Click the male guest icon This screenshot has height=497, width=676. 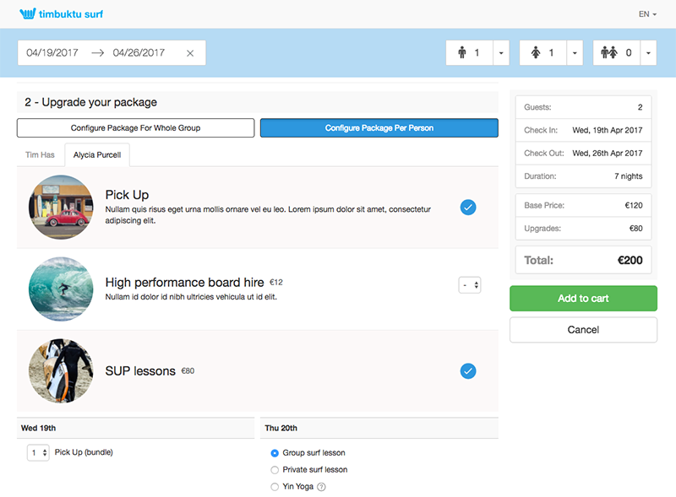461,53
